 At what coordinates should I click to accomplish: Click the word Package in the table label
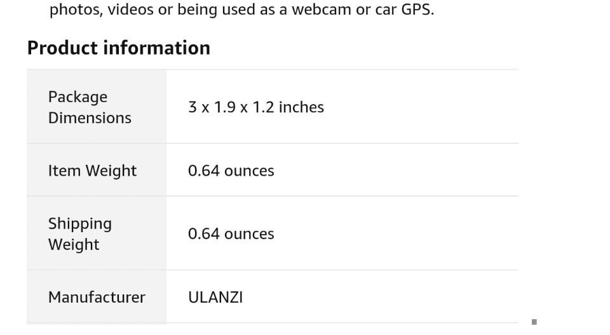78,97
